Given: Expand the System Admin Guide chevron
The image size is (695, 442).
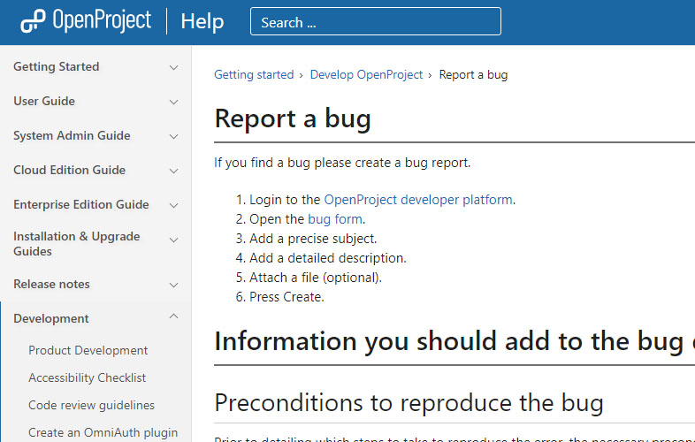Looking at the screenshot, I should [173, 136].
